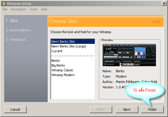The height and width of the screenshot is (117, 168).
Task: Go to the 2. Associations step
Action: tap(18, 30)
